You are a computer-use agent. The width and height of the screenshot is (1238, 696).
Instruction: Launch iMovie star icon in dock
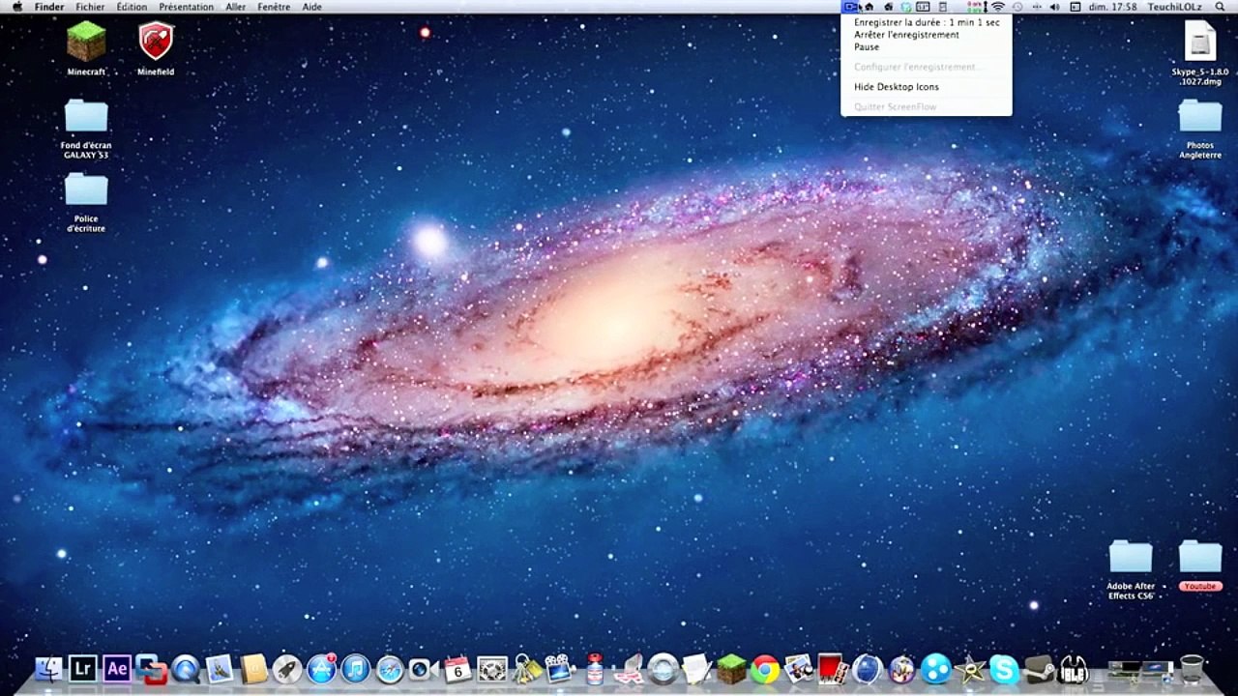point(969,668)
